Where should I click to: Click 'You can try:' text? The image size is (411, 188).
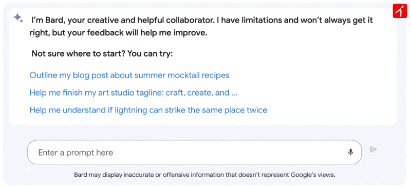pyautogui.click(x=150, y=54)
